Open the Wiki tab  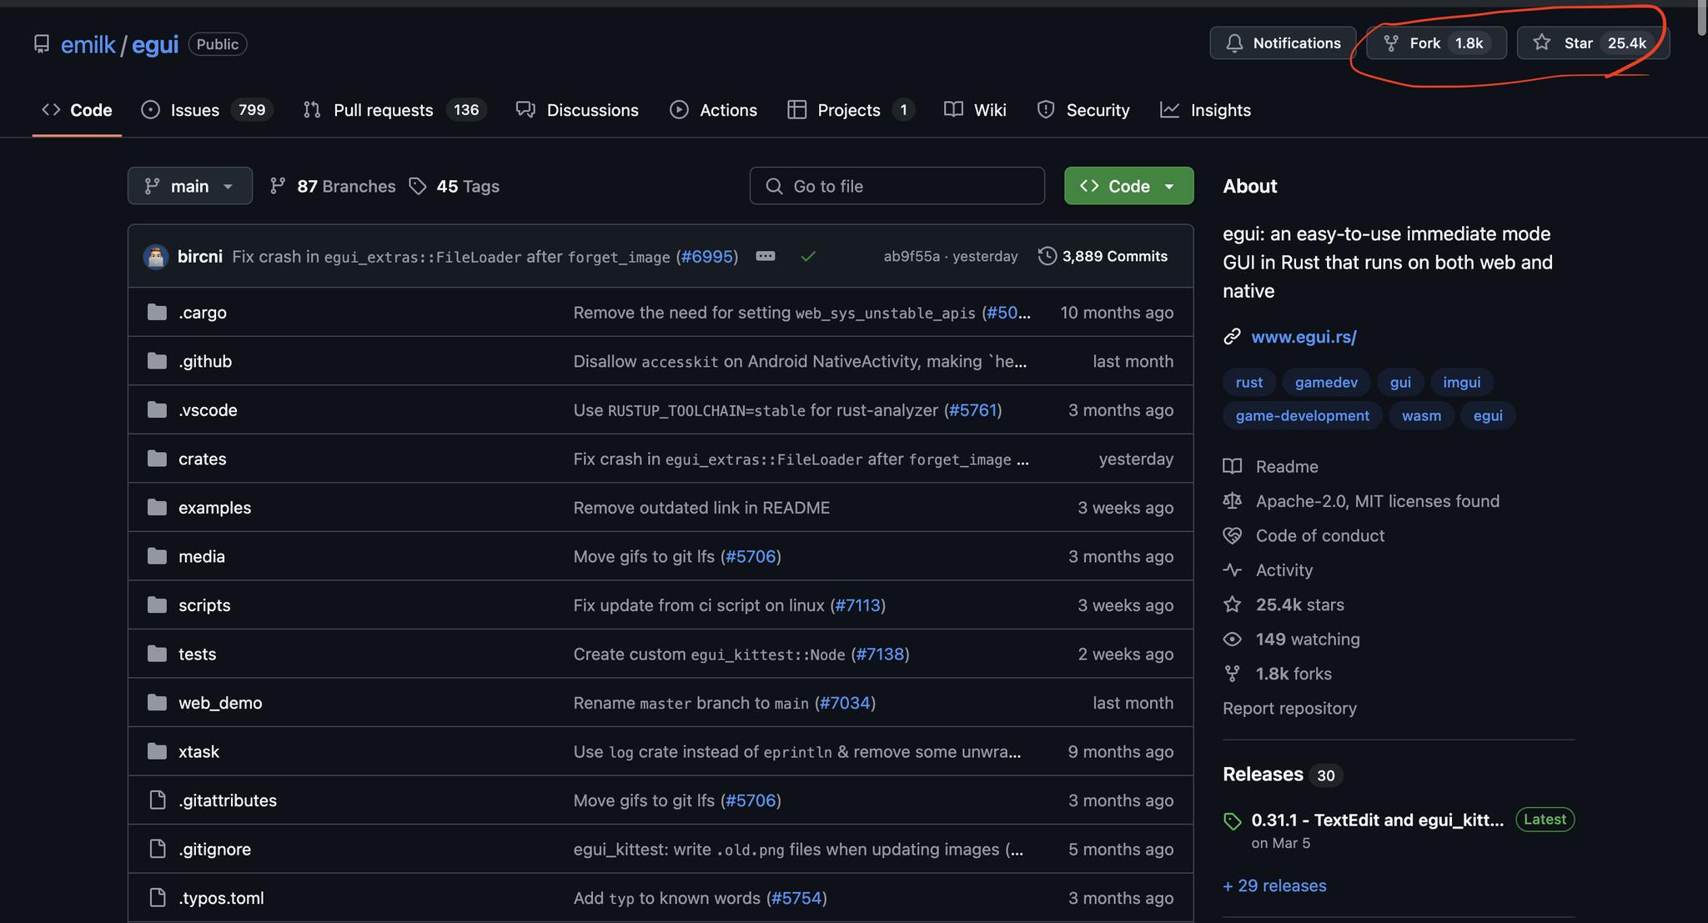tap(975, 110)
